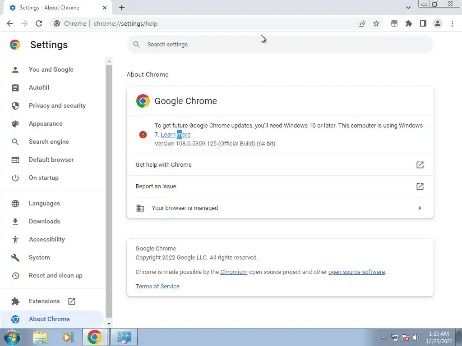This screenshot has height=346, width=462.
Task: Open Chrome's three-dot menu
Action: [x=452, y=23]
